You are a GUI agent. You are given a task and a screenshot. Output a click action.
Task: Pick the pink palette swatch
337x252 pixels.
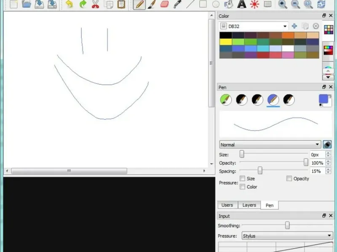click(x=288, y=55)
